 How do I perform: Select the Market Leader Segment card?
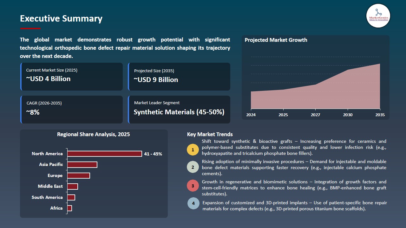[179, 109]
